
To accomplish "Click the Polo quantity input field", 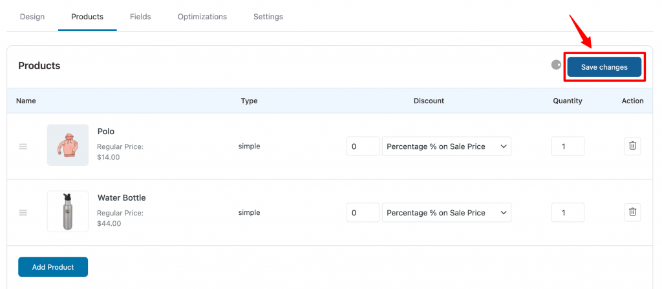I will pos(568,146).
